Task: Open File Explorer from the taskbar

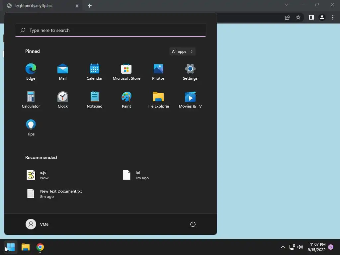Action: [25, 247]
